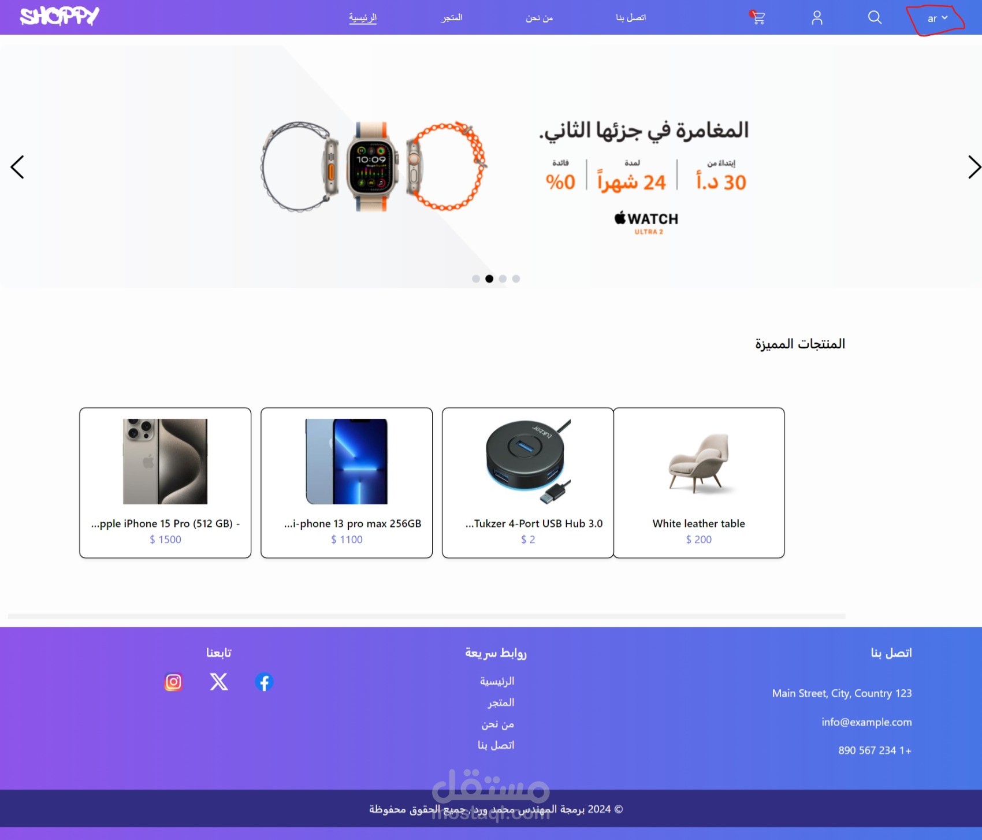
Task: Select the third carousel dot
Action: [503, 278]
